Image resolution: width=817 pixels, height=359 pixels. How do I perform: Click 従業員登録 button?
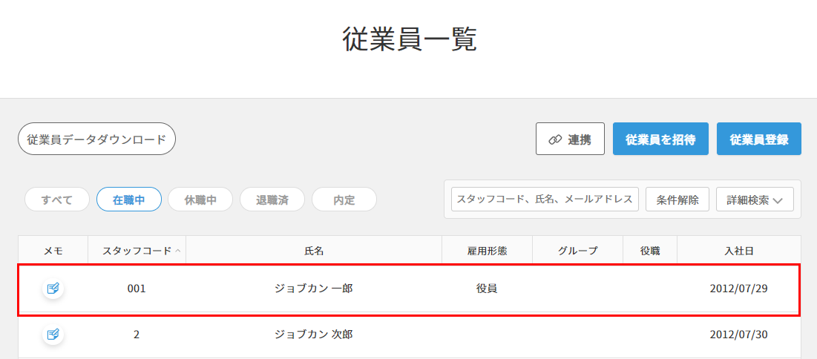[x=759, y=139]
